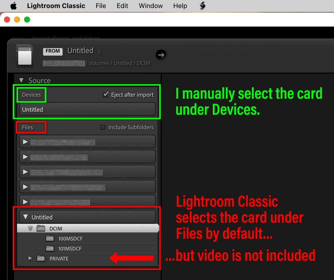Open the Edit menu

(122, 6)
